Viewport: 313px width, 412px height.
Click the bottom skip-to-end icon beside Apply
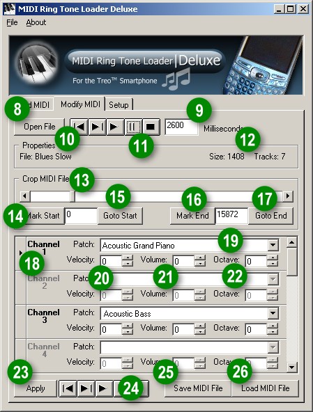click(86, 388)
